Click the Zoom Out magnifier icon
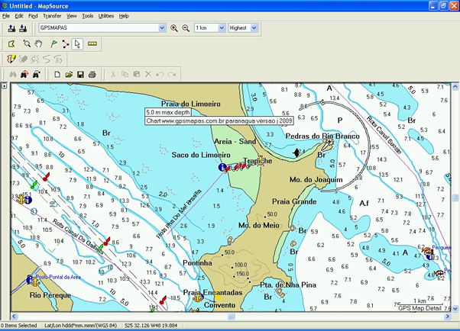The height and width of the screenshot is (331, 460). click(x=185, y=28)
